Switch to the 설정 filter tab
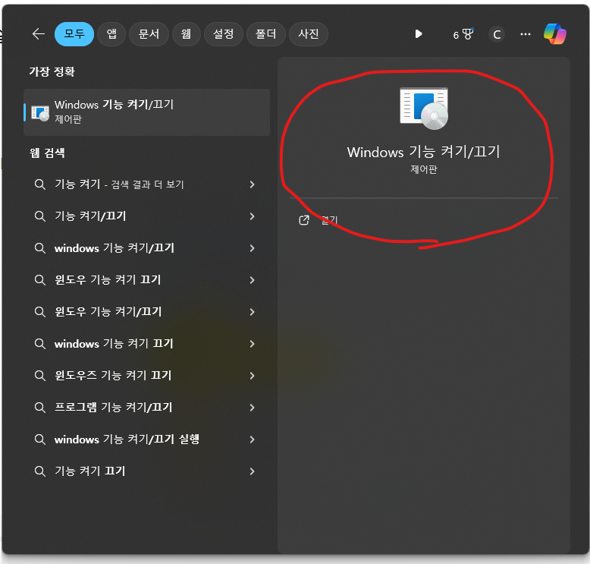This screenshot has height=564, width=590. click(224, 34)
